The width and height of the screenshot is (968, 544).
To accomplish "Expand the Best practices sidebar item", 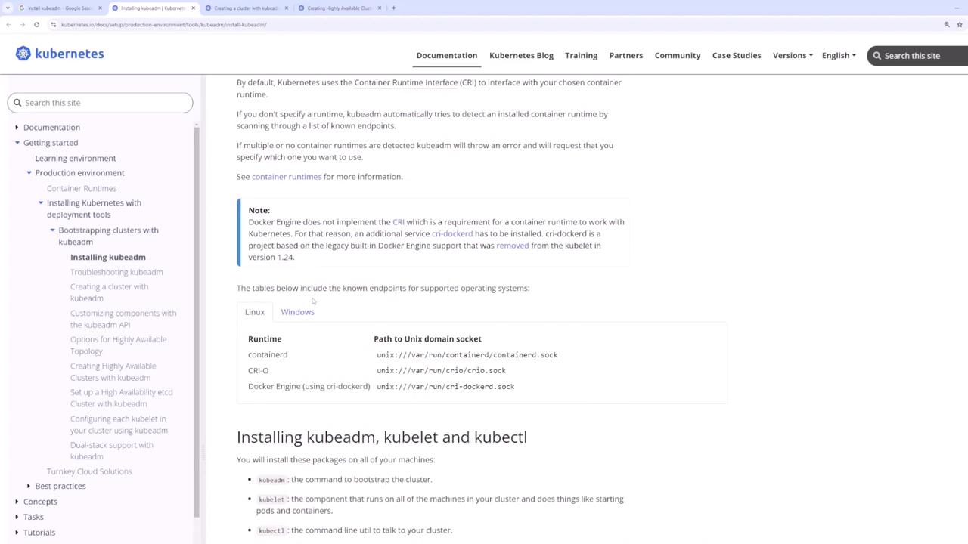I will pos(29,486).
